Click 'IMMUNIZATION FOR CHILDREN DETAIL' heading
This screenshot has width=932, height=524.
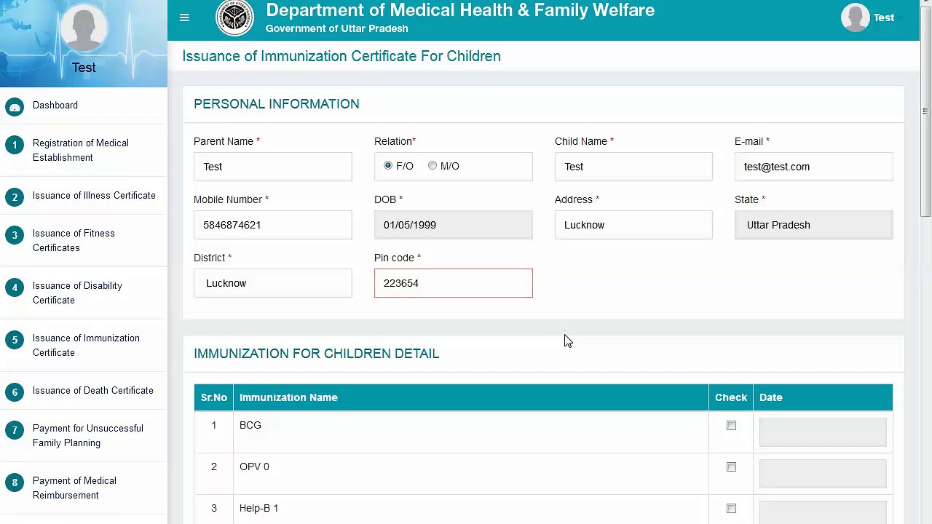pyautogui.click(x=317, y=354)
